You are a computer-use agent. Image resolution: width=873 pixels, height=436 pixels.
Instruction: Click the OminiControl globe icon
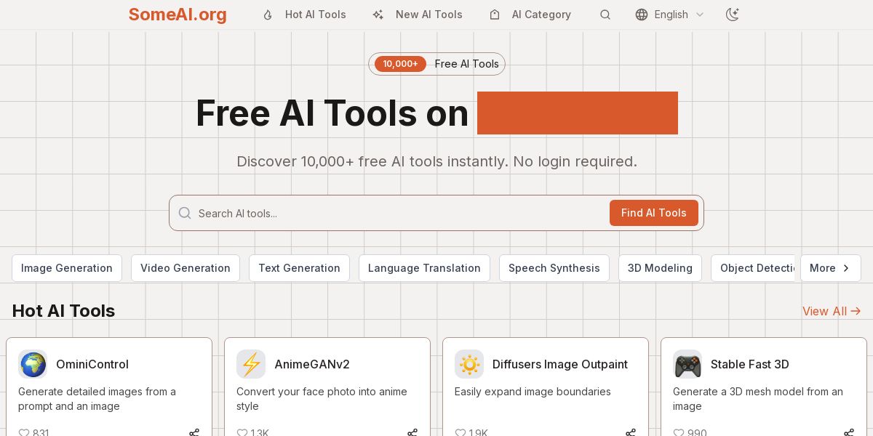pos(33,364)
